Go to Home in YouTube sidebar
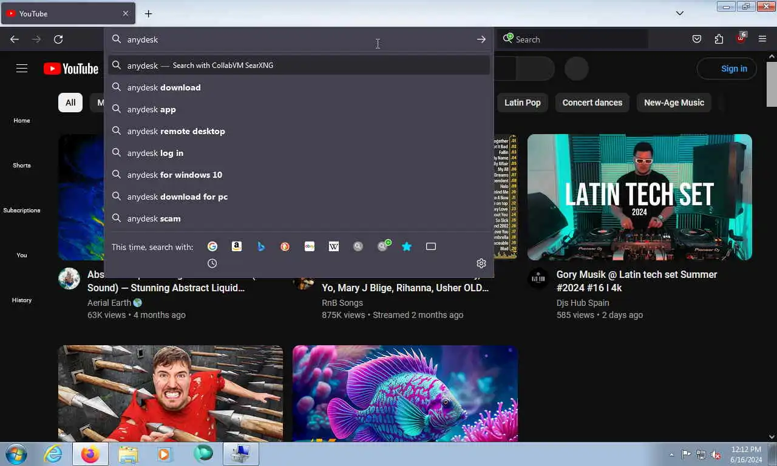 (22, 120)
